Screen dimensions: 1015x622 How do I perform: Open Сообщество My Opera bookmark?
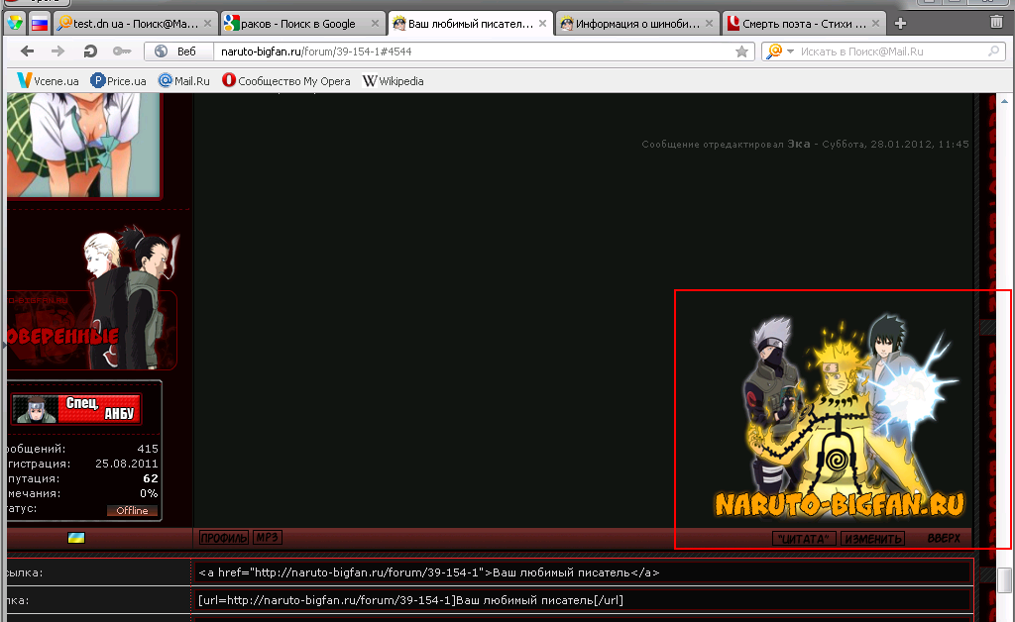(x=286, y=81)
